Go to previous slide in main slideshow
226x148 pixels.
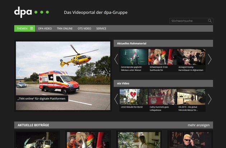click(20, 73)
